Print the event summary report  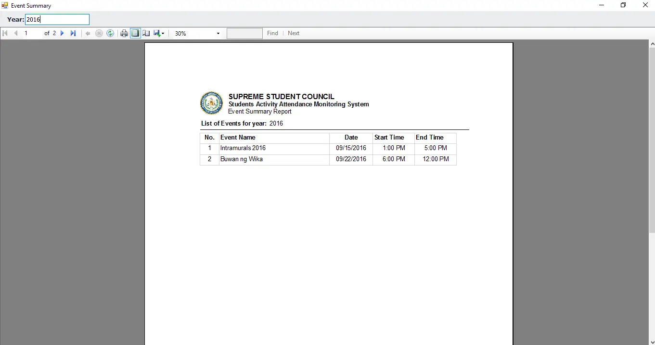point(124,33)
